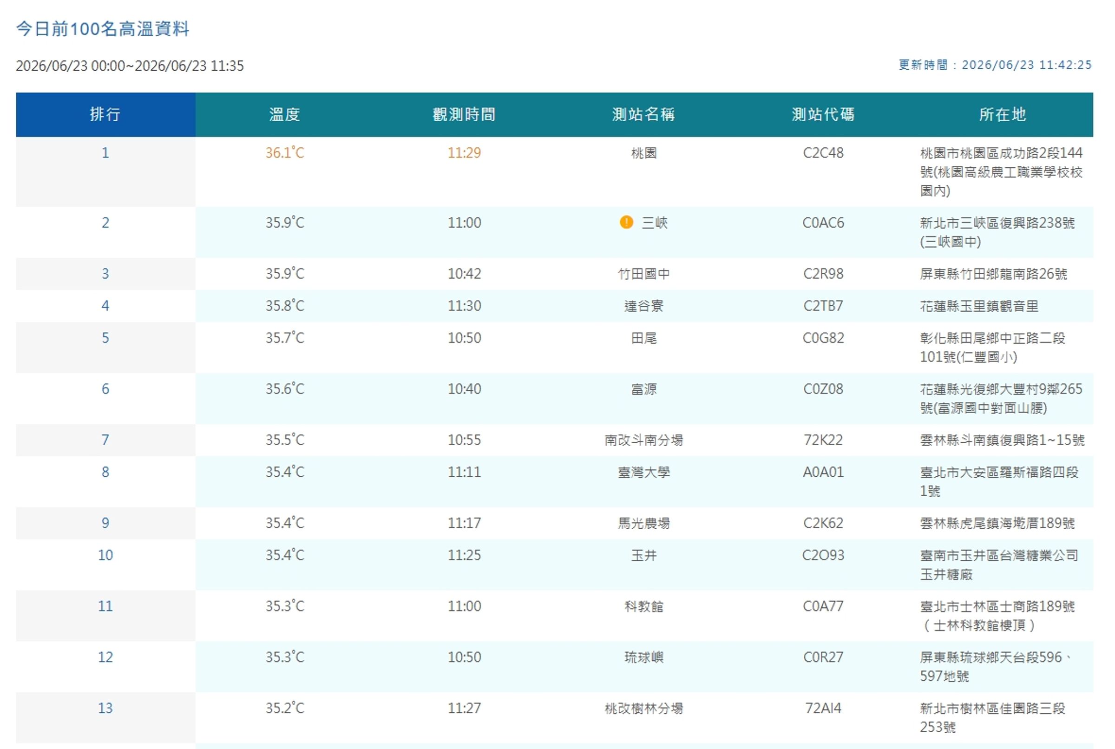1115x749 pixels.
Task: Click station name 琉球嶼
Action: 644,658
